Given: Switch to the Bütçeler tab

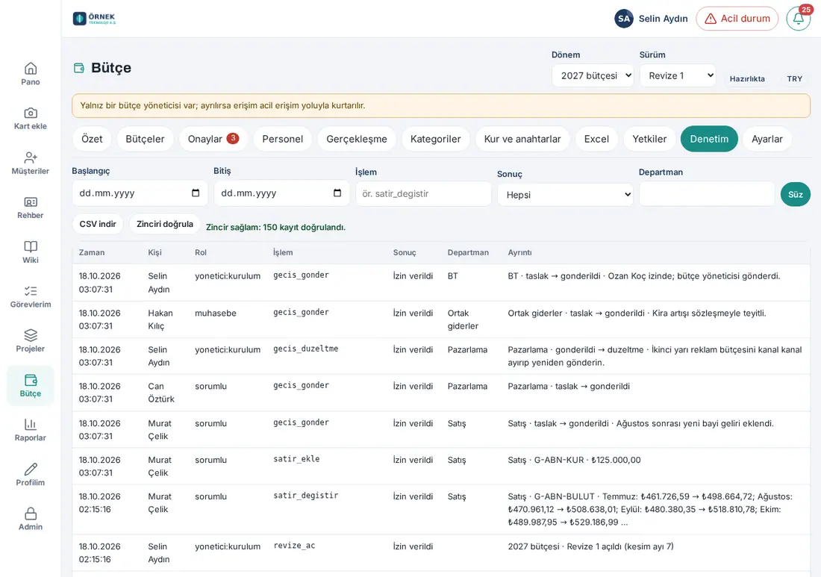Looking at the screenshot, I should click(x=145, y=139).
